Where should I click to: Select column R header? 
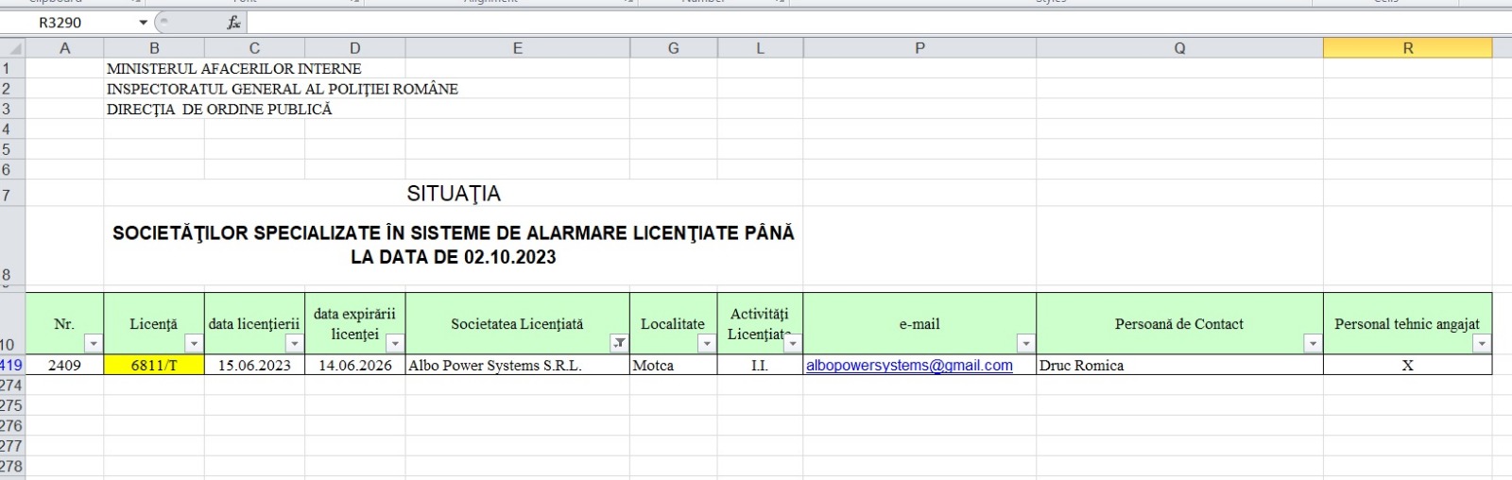tap(1407, 48)
